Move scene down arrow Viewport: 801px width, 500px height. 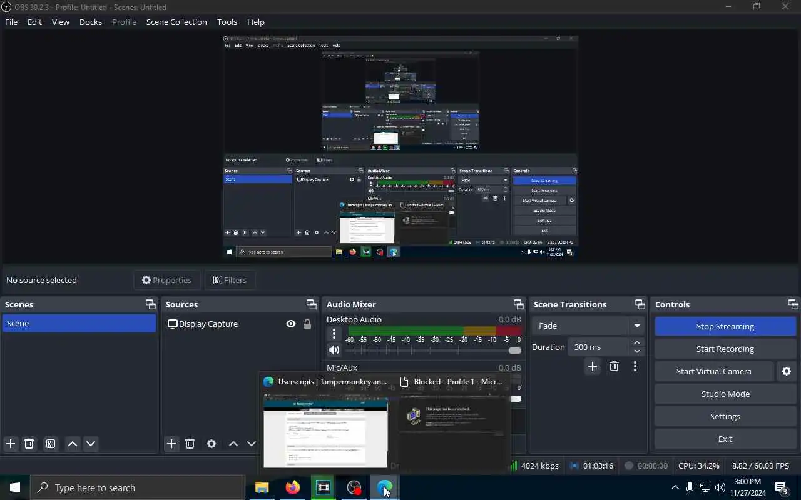[x=91, y=444]
